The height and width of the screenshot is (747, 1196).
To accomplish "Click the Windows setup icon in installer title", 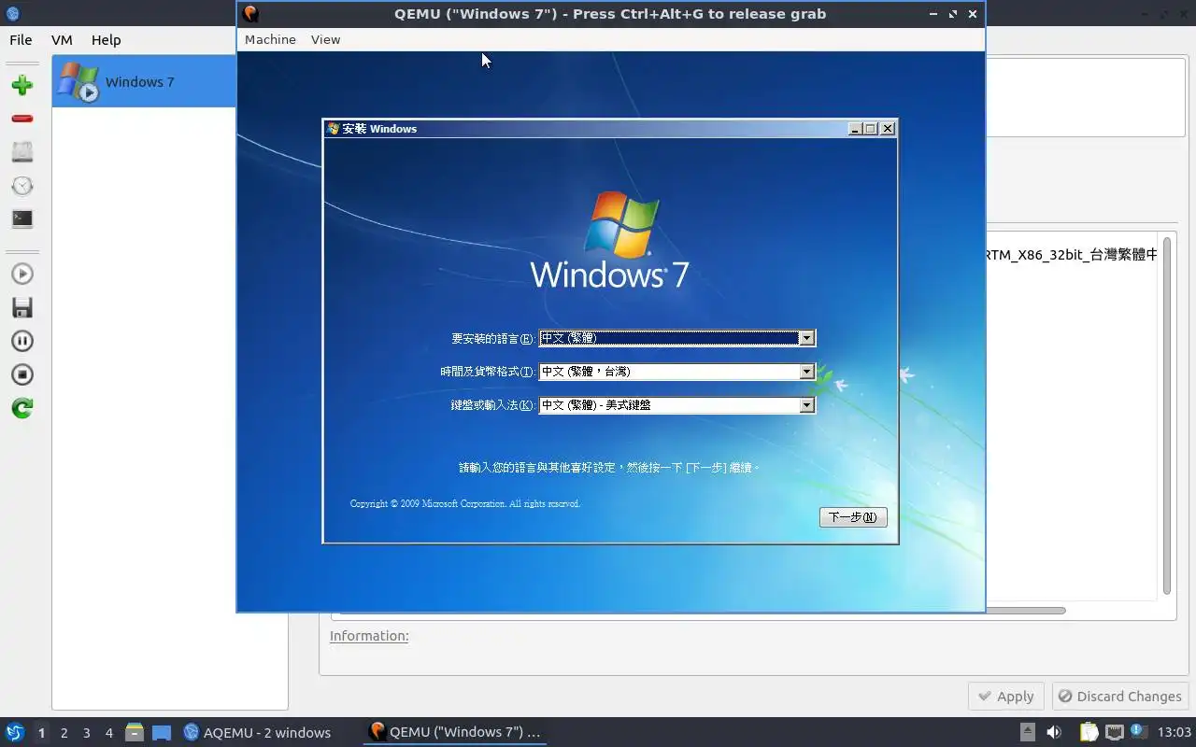I will 333,129.
